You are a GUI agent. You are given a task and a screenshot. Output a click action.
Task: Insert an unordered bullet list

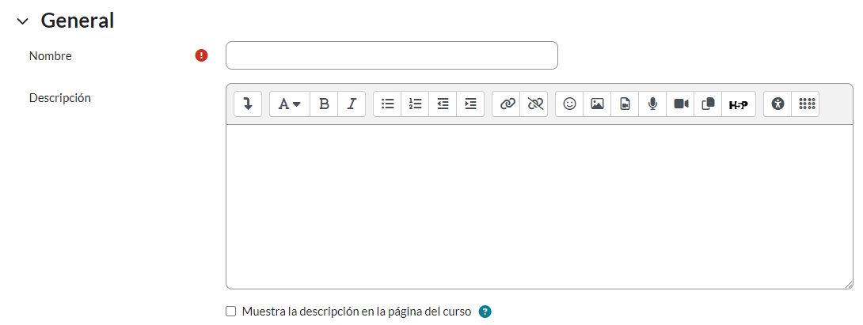[387, 104]
